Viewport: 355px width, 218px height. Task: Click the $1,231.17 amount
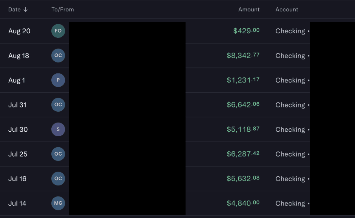pos(243,80)
